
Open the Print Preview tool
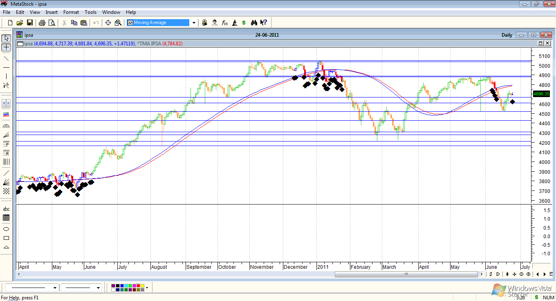[x=52, y=23]
